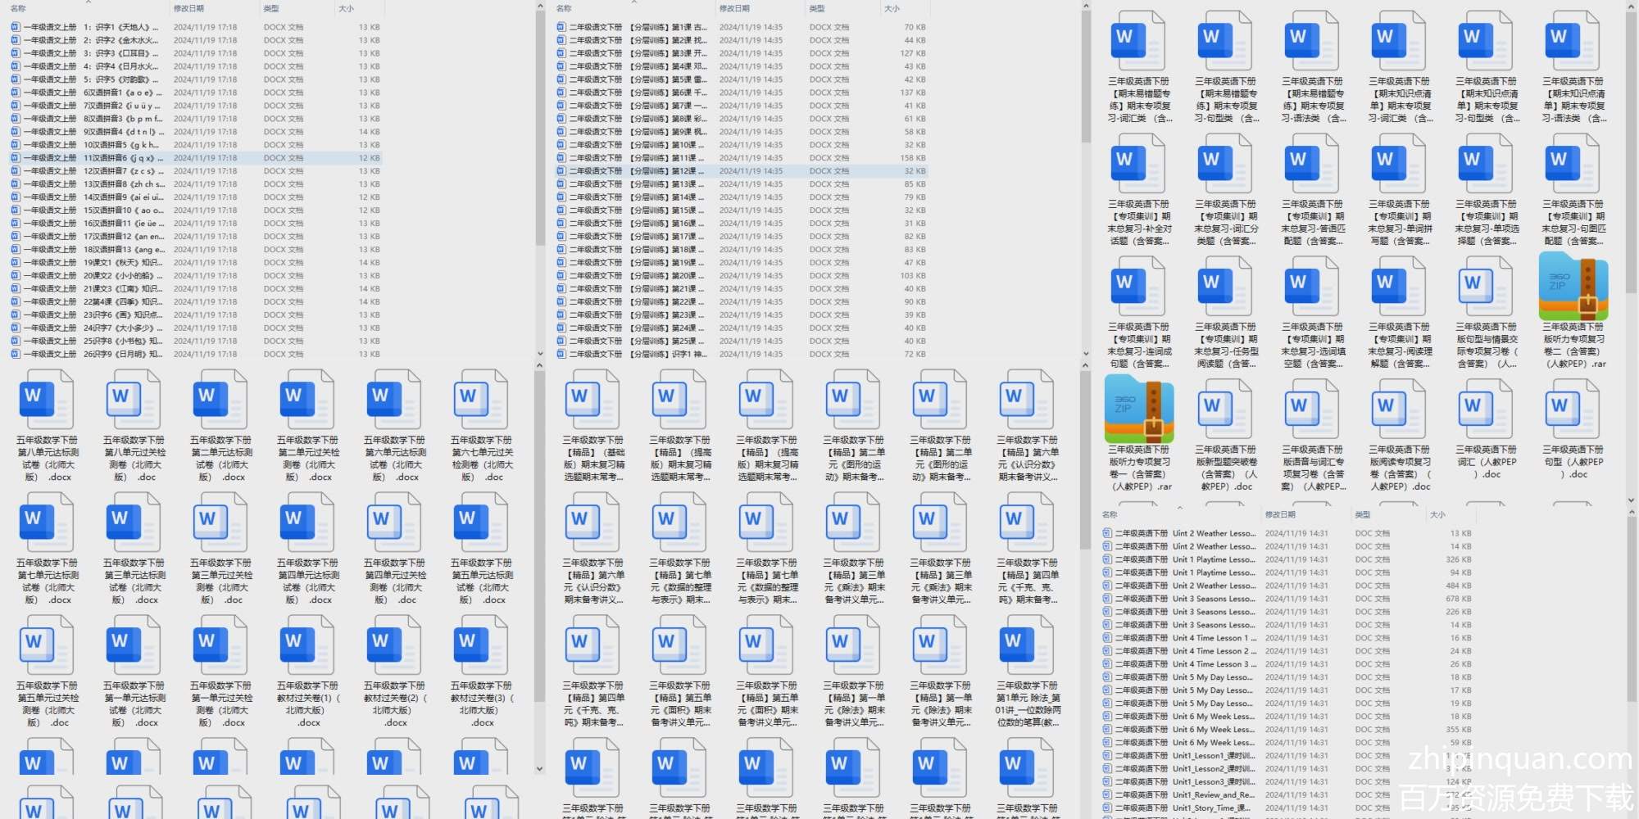Screen dimensions: 1639x819
Task: Open 三年级英语下册 听力专项复习卷二 .rar archive icon
Action: [1573, 287]
